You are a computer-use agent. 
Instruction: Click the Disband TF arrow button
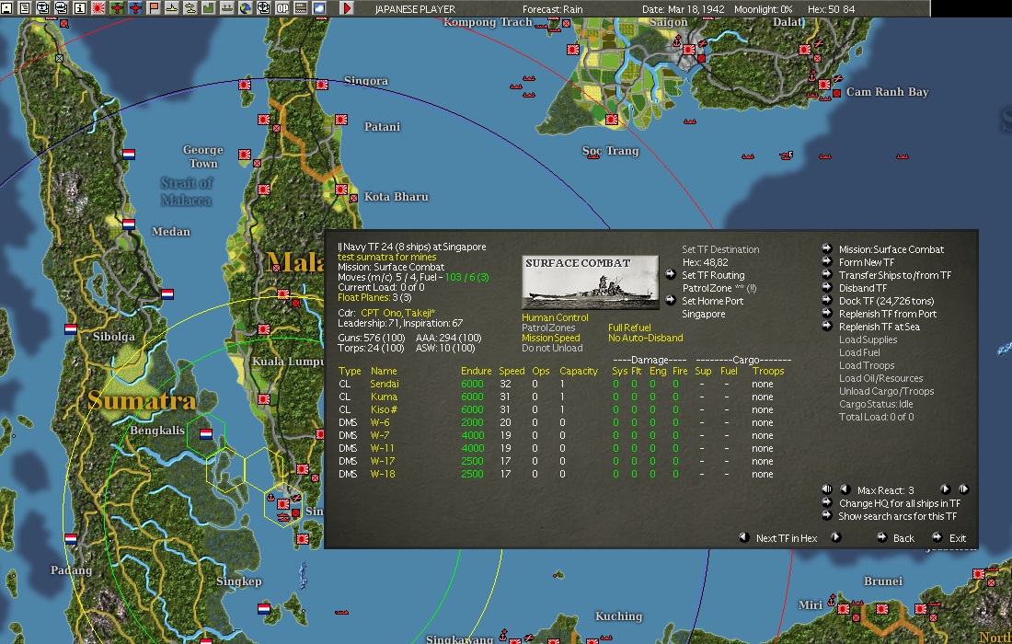[827, 287]
